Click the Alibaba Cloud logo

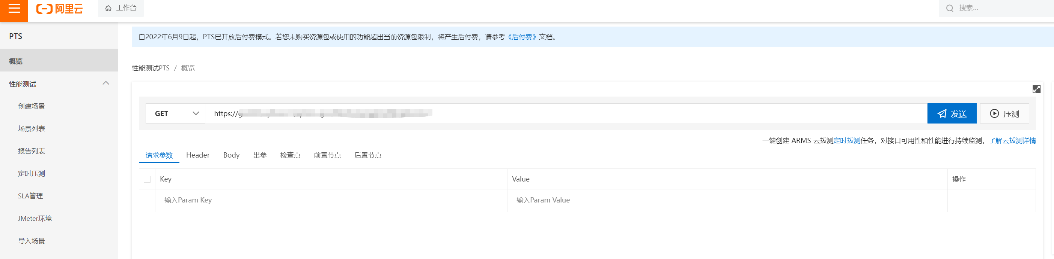pos(60,9)
